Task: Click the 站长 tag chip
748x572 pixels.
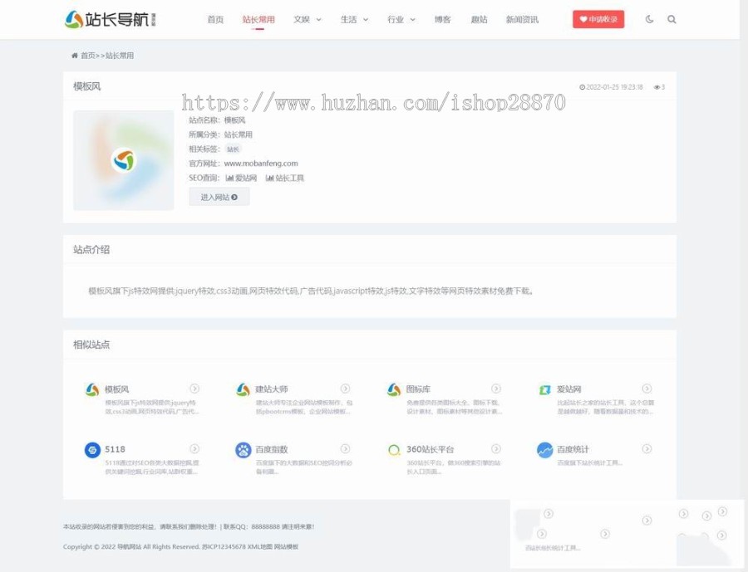Action: point(233,149)
